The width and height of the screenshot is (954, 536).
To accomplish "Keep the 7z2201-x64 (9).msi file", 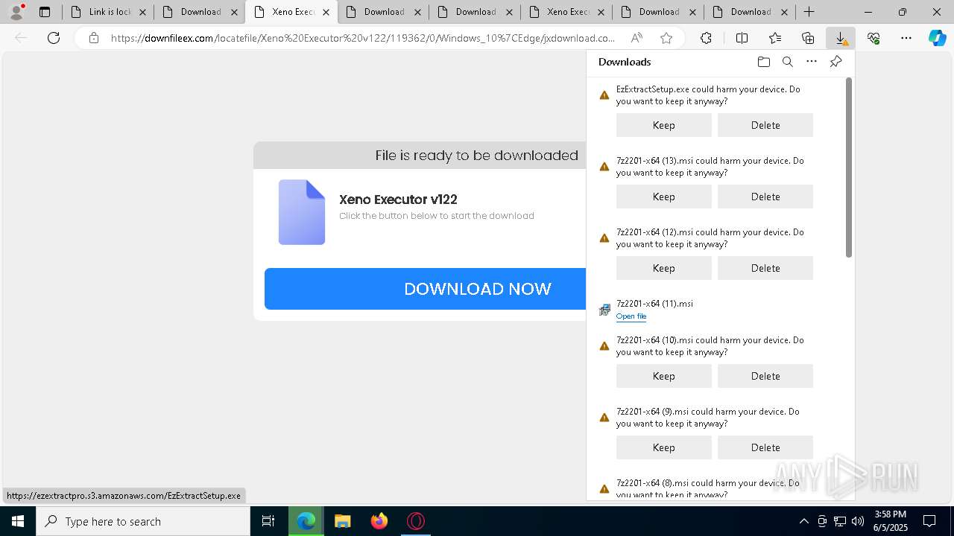I will click(663, 447).
